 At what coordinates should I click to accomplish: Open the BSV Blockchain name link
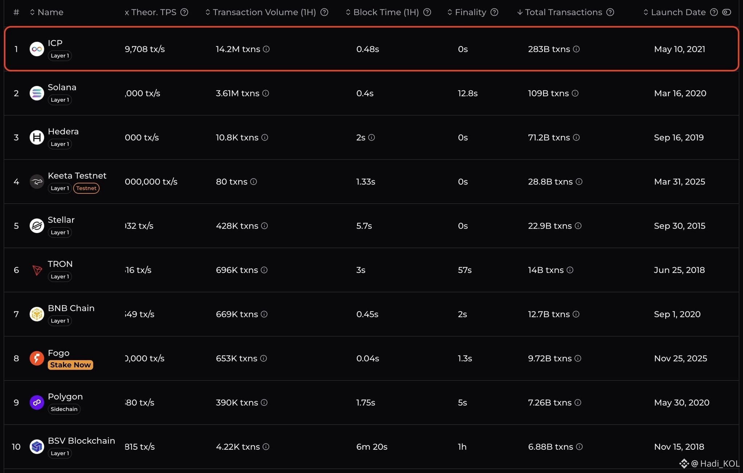click(x=81, y=441)
